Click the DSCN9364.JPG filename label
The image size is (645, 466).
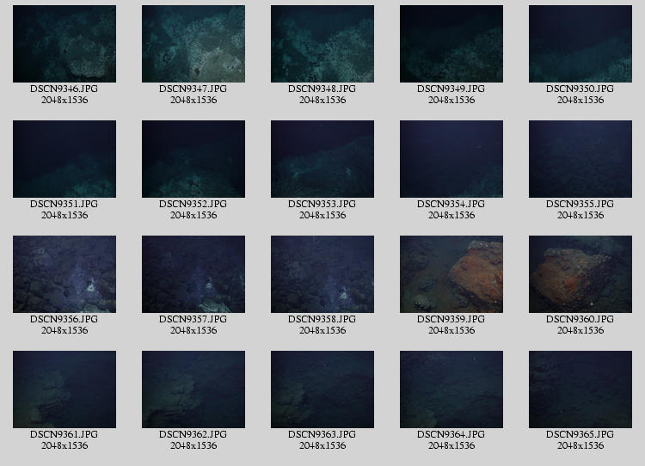pos(451,435)
